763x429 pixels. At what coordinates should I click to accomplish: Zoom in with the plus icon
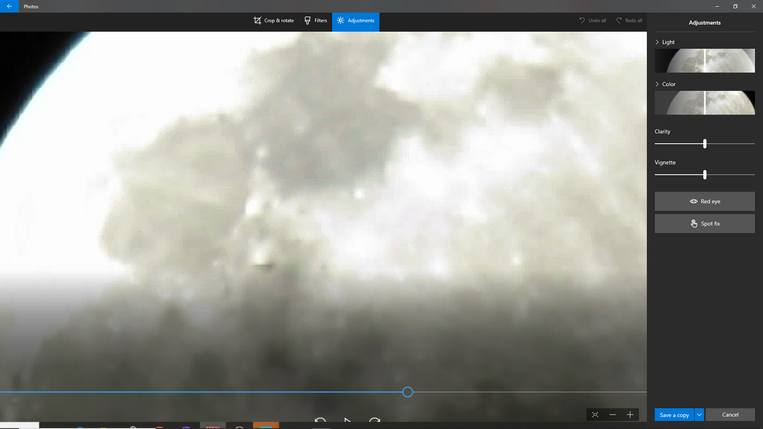tap(630, 415)
